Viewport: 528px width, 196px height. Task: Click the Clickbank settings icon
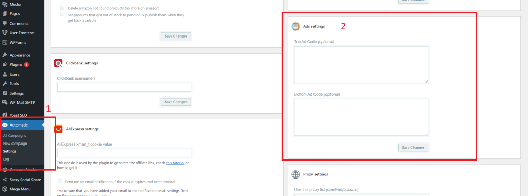click(x=59, y=63)
